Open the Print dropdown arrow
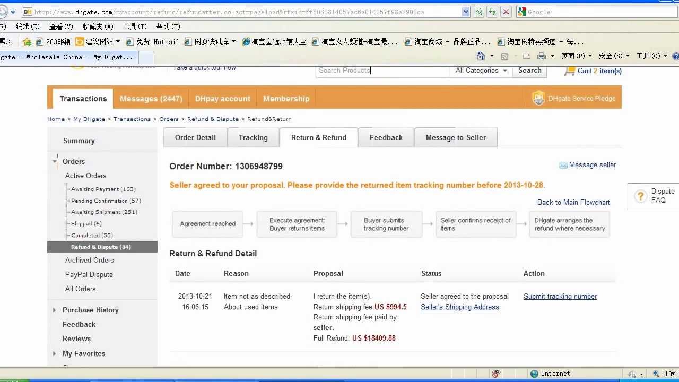Screen dimensions: 679x382 coord(552,56)
